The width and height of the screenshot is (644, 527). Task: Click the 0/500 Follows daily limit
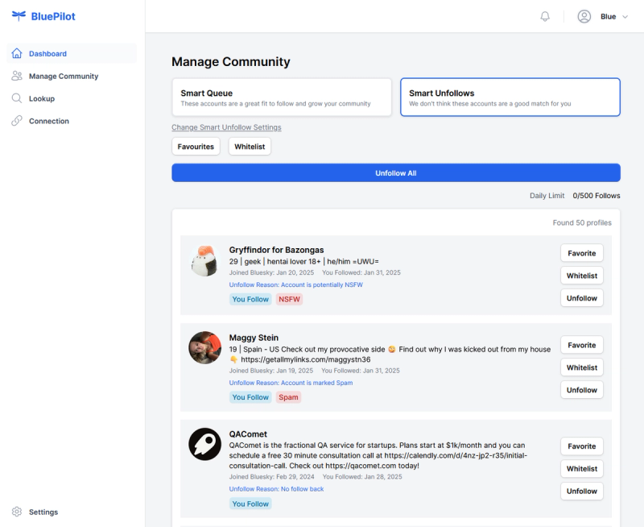[x=597, y=196]
